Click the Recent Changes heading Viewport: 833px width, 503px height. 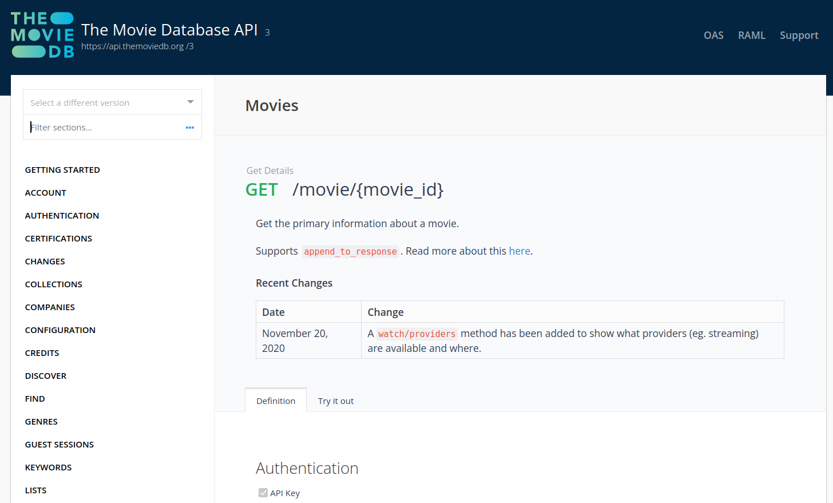coord(294,283)
